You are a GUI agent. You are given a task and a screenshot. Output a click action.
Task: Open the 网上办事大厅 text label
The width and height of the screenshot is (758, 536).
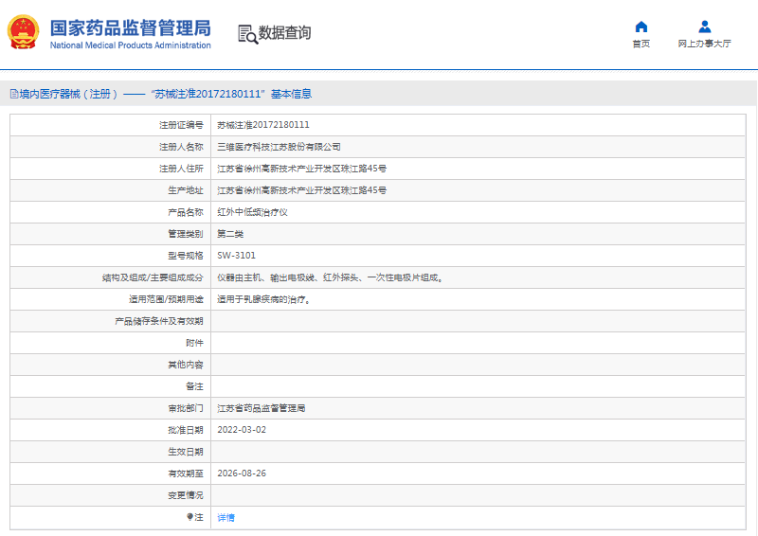(x=704, y=44)
